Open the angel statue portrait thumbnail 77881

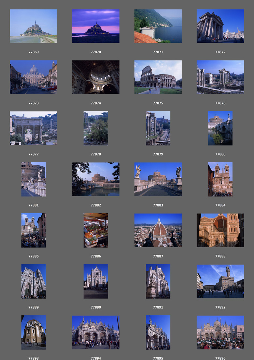tap(34, 179)
